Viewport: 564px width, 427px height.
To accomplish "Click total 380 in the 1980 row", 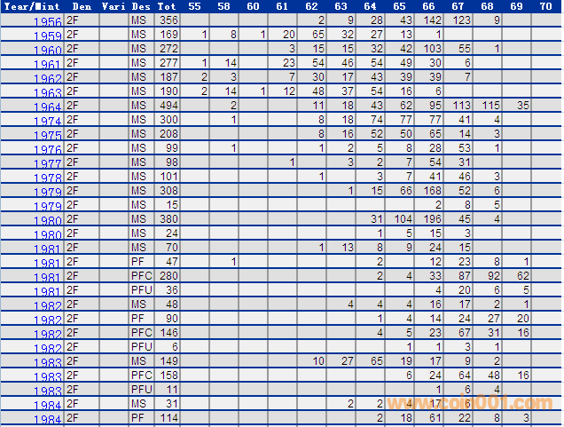I will 168,218.
